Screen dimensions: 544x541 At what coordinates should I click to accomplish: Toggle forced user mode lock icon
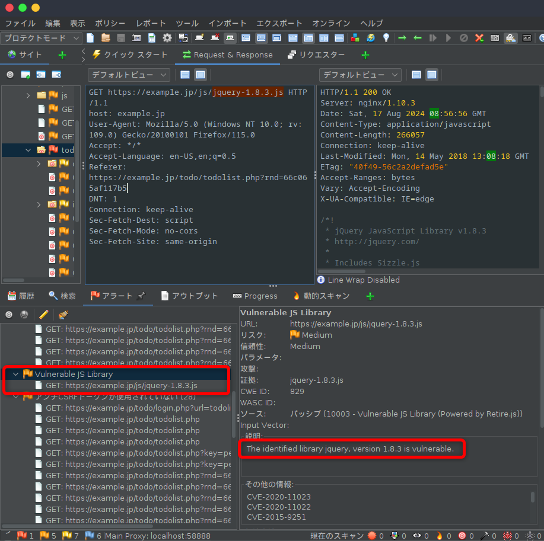point(510,38)
